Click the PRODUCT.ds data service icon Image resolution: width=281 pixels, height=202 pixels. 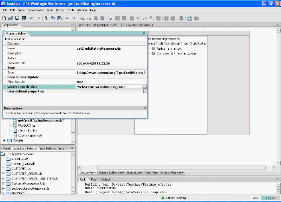click(15, 125)
